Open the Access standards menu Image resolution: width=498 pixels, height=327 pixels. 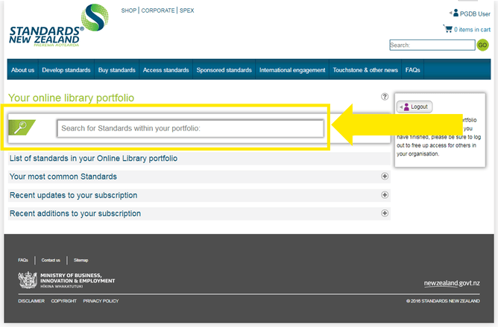click(x=166, y=70)
